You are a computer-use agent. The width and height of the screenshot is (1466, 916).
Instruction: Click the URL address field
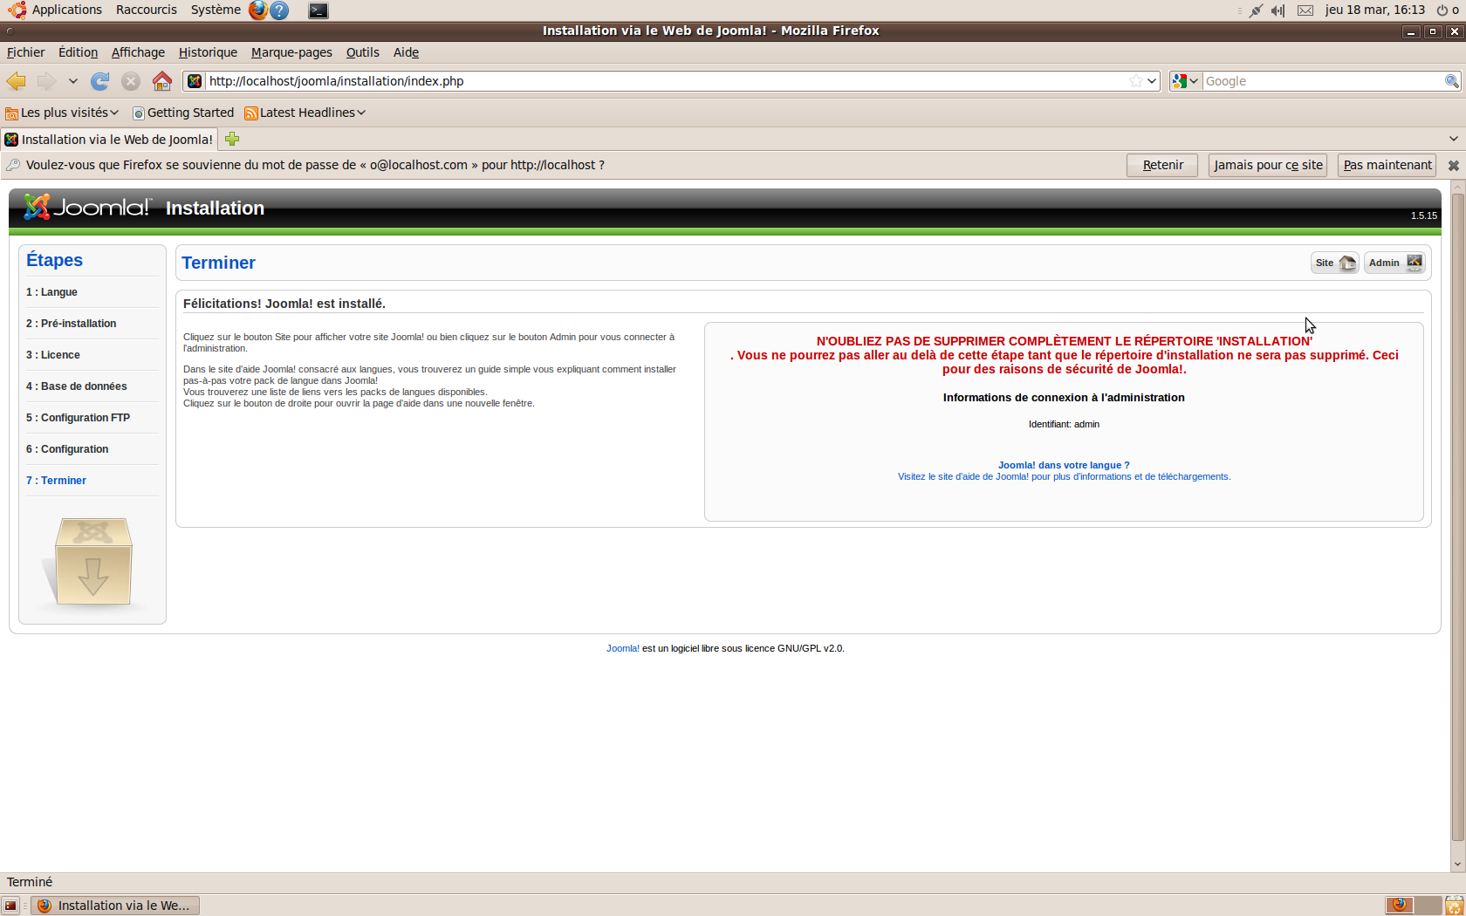667,81
